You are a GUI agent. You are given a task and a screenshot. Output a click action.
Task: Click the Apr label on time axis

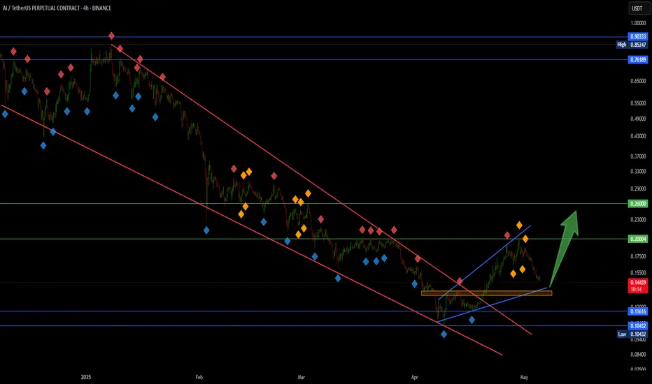click(415, 377)
